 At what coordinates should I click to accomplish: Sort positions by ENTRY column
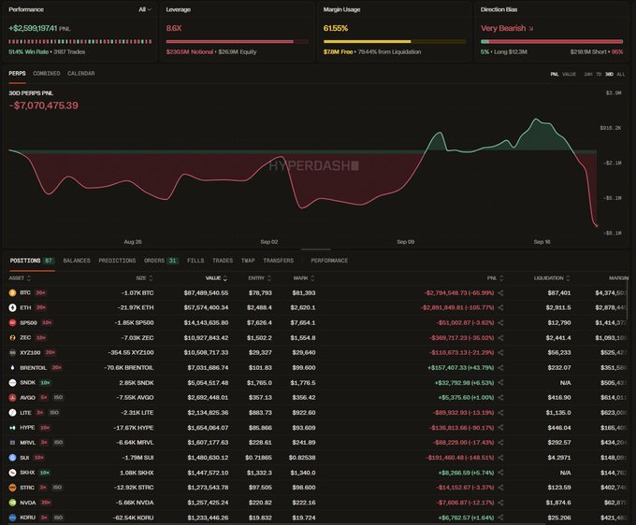[x=260, y=278]
